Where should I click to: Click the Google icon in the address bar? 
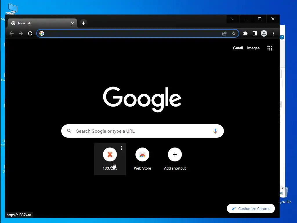42,34
